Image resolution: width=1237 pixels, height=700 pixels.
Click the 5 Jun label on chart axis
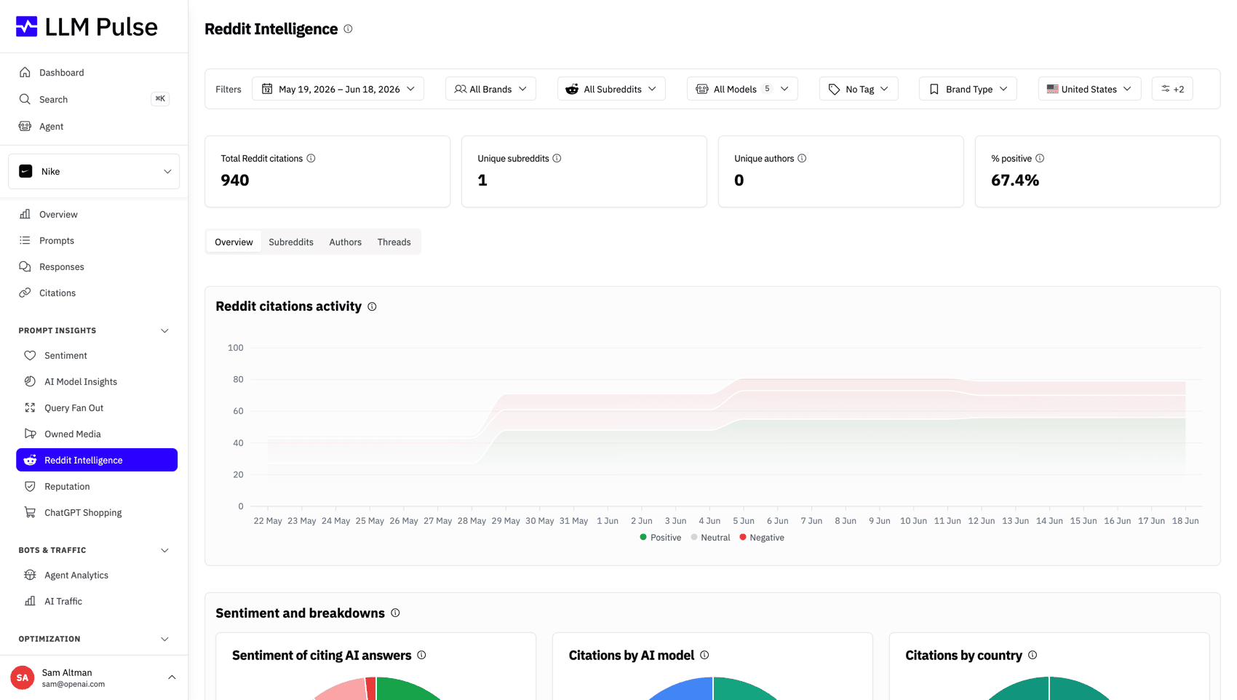744,521
